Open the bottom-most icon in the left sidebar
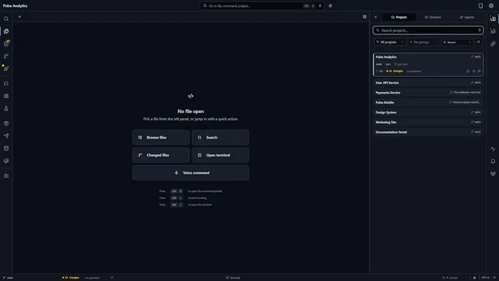499x281 pixels. click(x=6, y=176)
